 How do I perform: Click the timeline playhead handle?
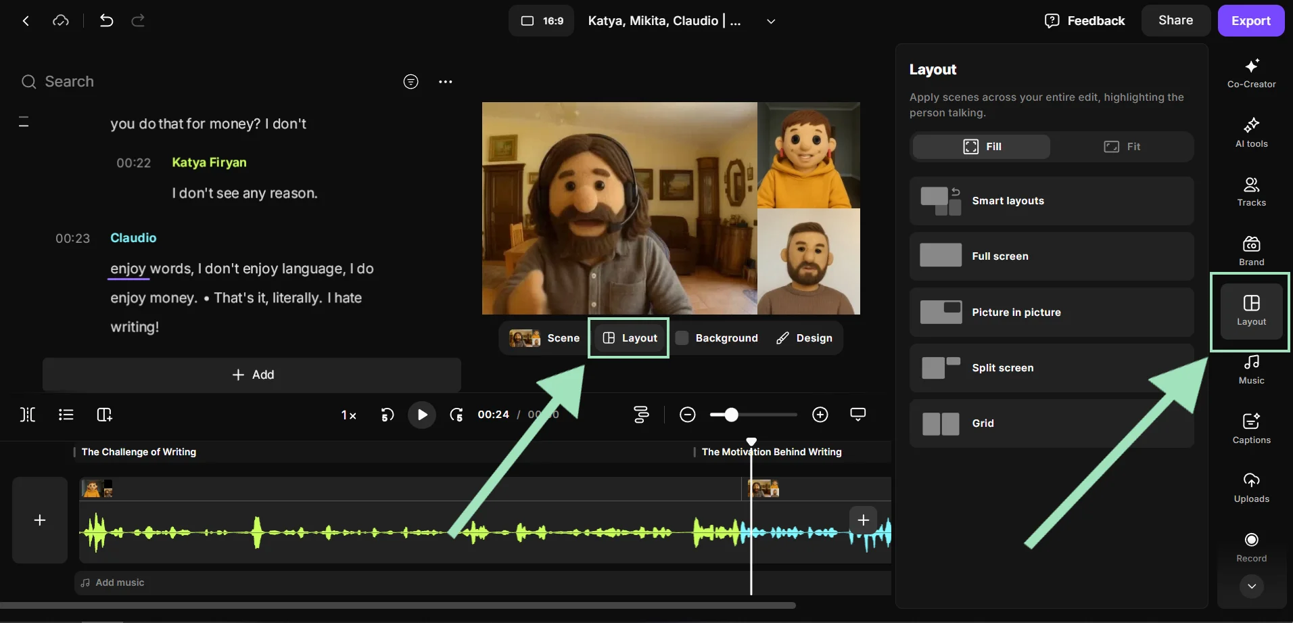751,442
